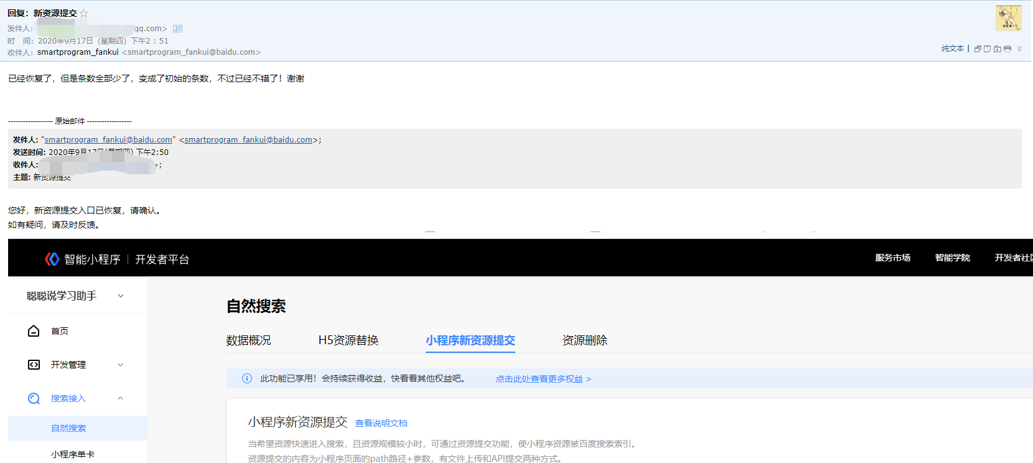Open 服务市场 in top navigation

click(x=893, y=258)
